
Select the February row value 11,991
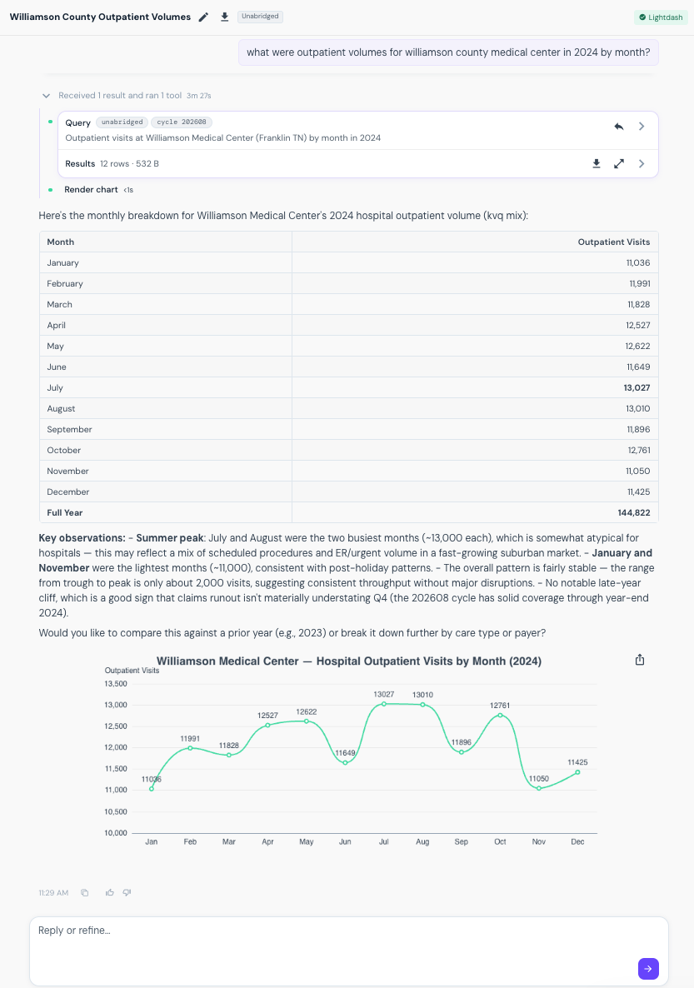coord(639,283)
